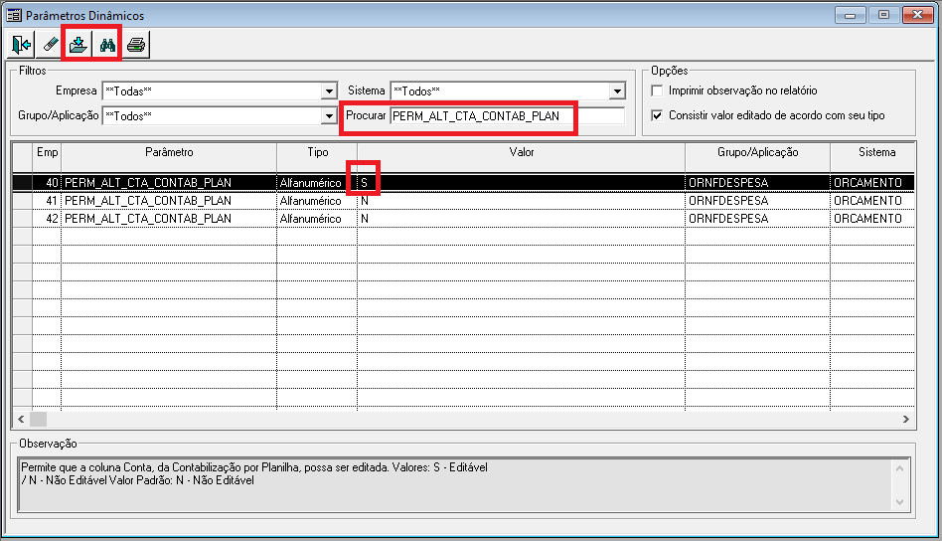Minimize the Parâmetros Dinâmicos window
942x541 pixels.
coord(850,15)
